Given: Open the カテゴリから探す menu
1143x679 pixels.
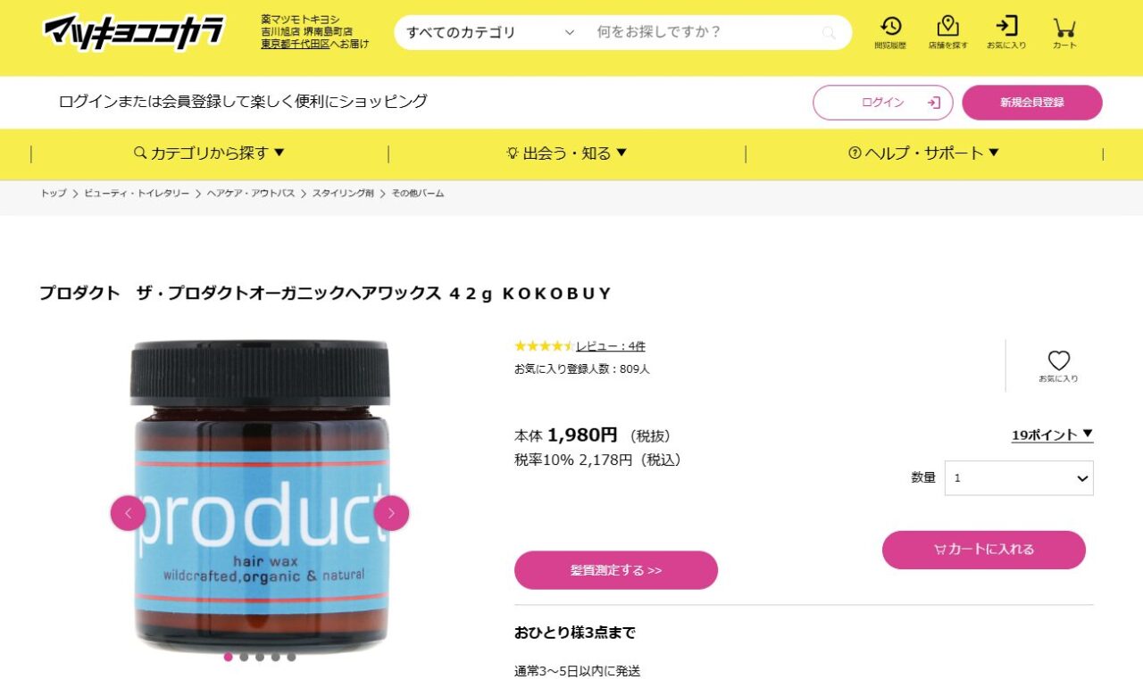Looking at the screenshot, I should click(209, 153).
